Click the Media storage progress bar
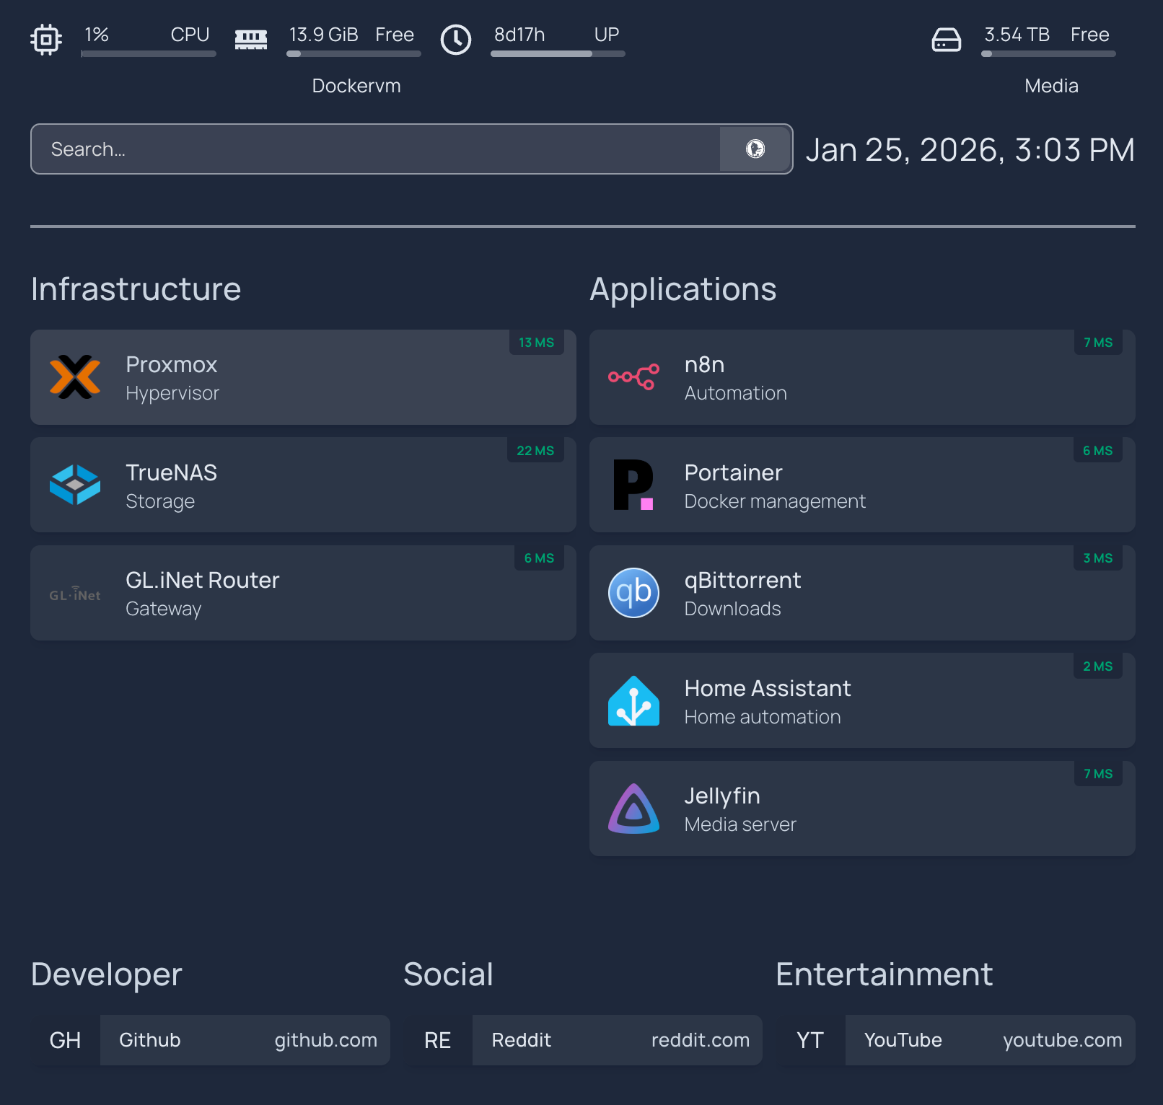The width and height of the screenshot is (1163, 1105). [x=1048, y=53]
